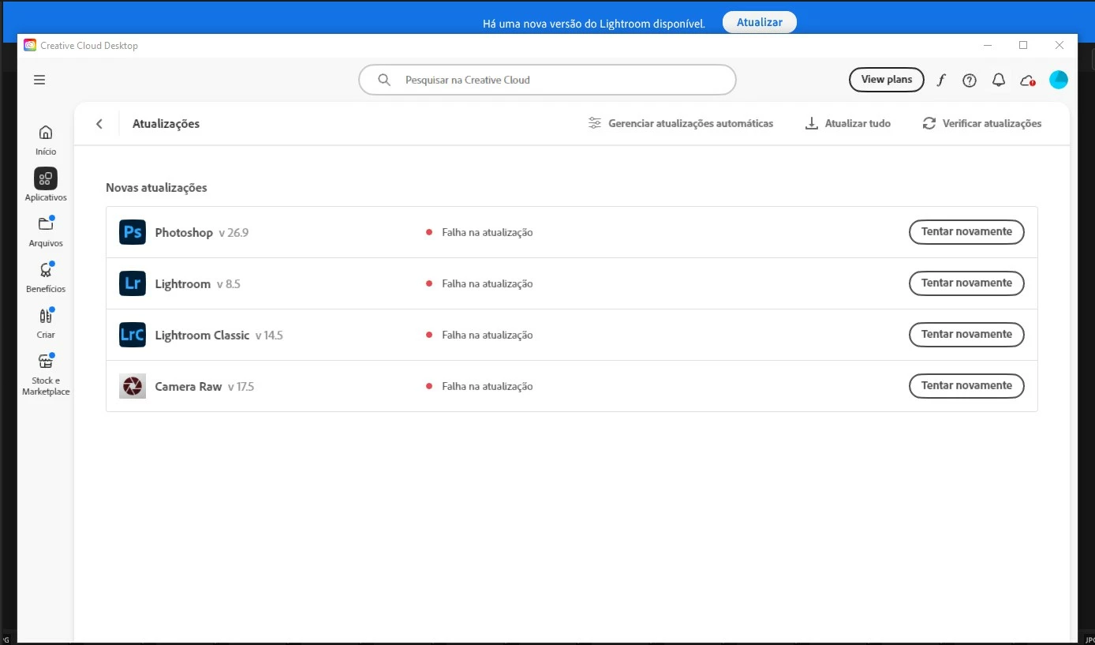This screenshot has width=1095, height=645.
Task: Click the Lightroom new version banner message
Action: point(593,24)
